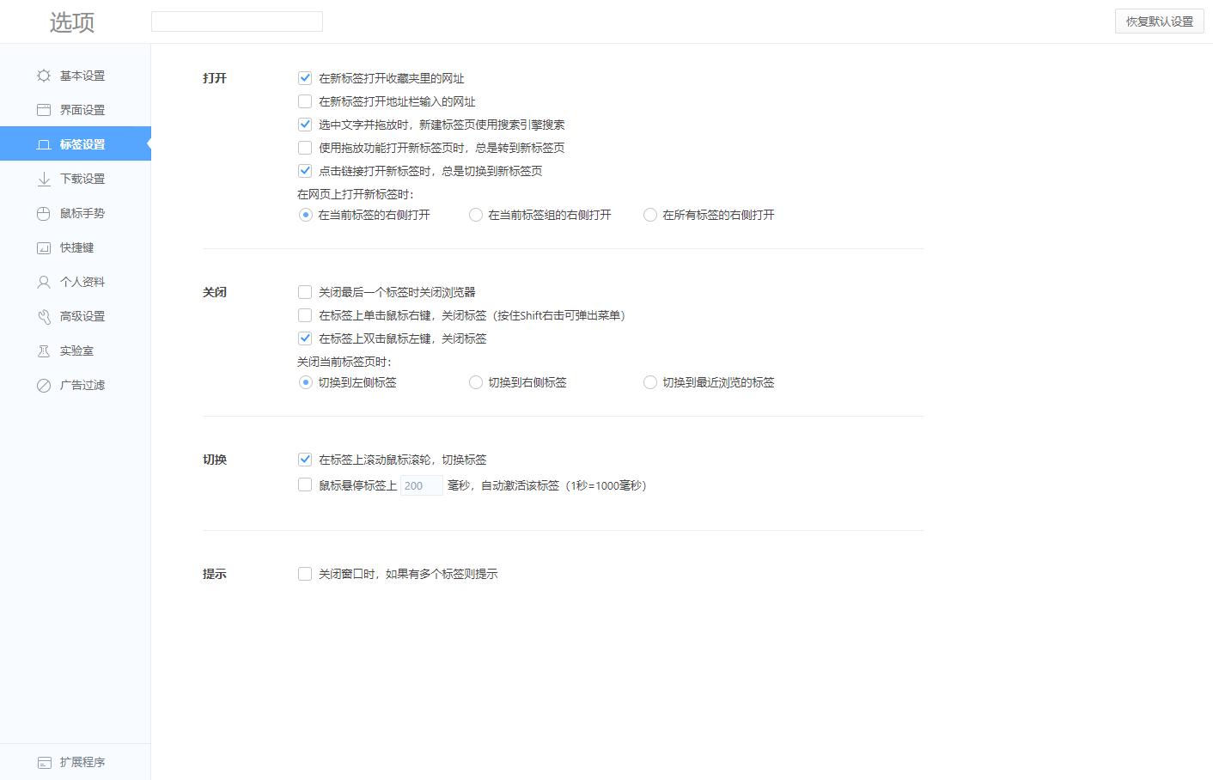Select 在所有标签的右侧打开 option
Viewport: 1213px width, 780px height.
[x=650, y=215]
